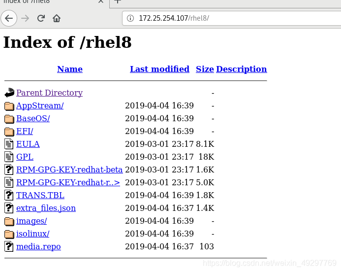Image resolution: width=341 pixels, height=272 pixels.
Task: Reload the current page
Action: 41,18
